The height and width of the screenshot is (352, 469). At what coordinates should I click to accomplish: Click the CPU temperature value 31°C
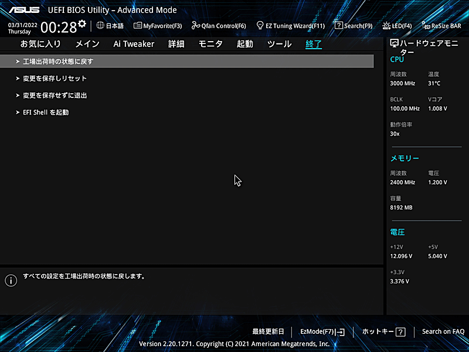coord(434,83)
